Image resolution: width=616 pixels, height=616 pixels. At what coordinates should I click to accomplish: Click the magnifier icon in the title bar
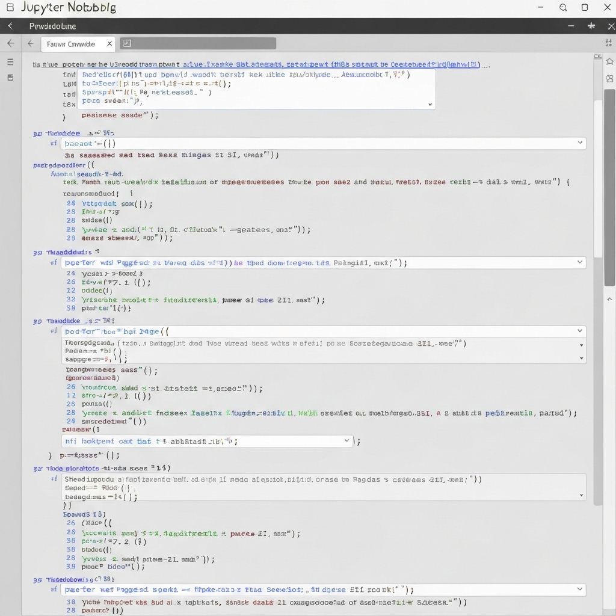(562, 7)
